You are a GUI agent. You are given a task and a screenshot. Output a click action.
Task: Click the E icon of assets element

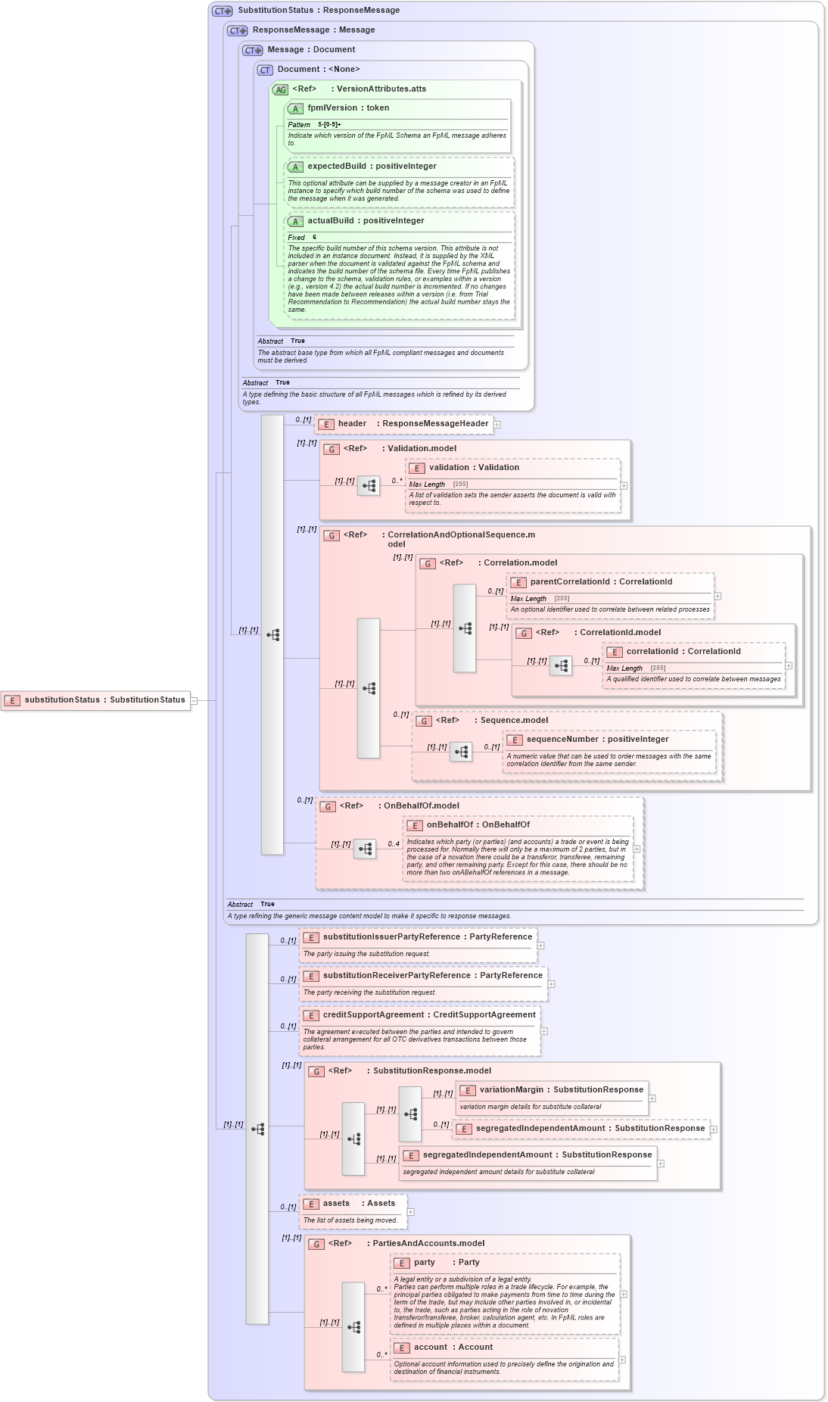click(x=310, y=1204)
